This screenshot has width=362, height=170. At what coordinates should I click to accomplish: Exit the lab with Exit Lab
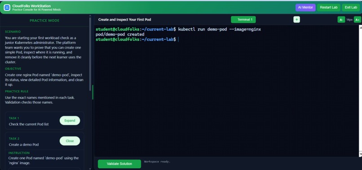pos(351,7)
